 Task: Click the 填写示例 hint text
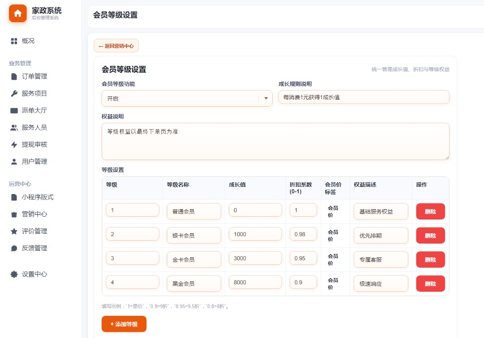pos(165,306)
